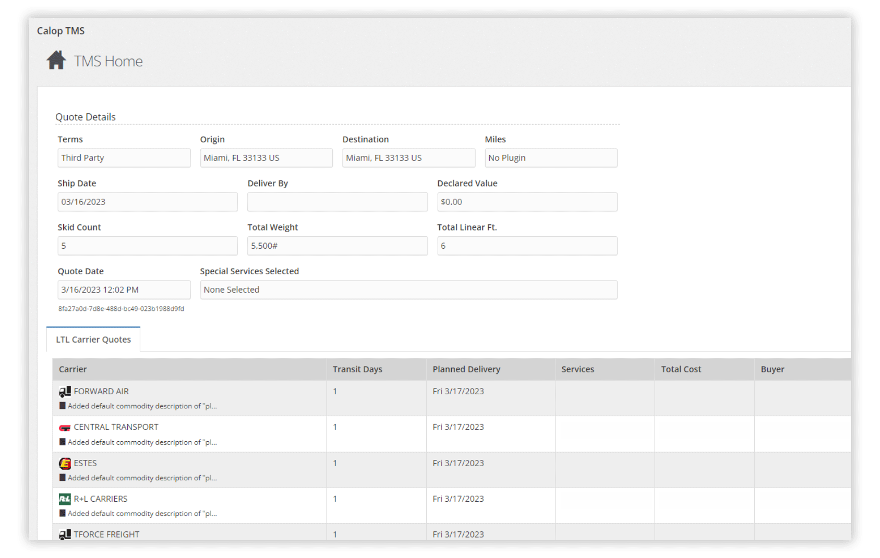Click the Forward Air truck logo
880x558 pixels.
click(65, 392)
